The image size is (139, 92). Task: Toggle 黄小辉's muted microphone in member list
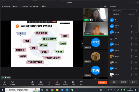point(132,32)
